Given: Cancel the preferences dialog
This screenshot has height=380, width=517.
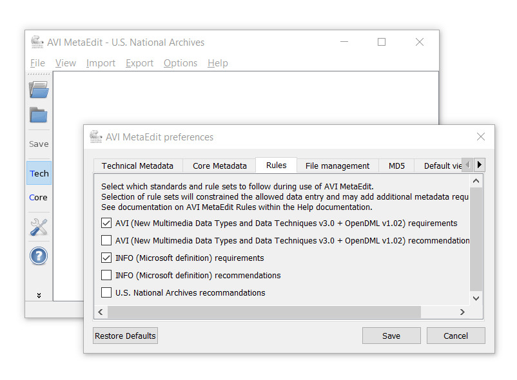Looking at the screenshot, I should pyautogui.click(x=456, y=336).
